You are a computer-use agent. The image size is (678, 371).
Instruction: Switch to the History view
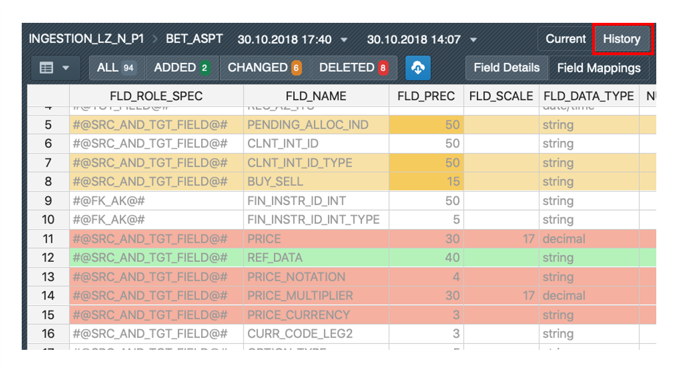pos(622,39)
